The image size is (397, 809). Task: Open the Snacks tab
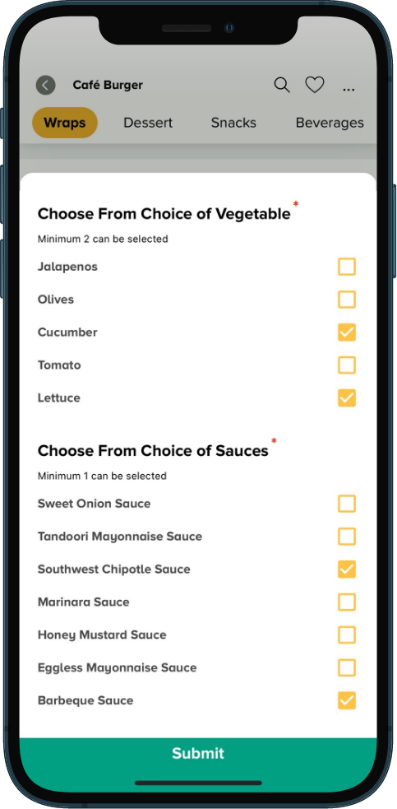point(233,123)
